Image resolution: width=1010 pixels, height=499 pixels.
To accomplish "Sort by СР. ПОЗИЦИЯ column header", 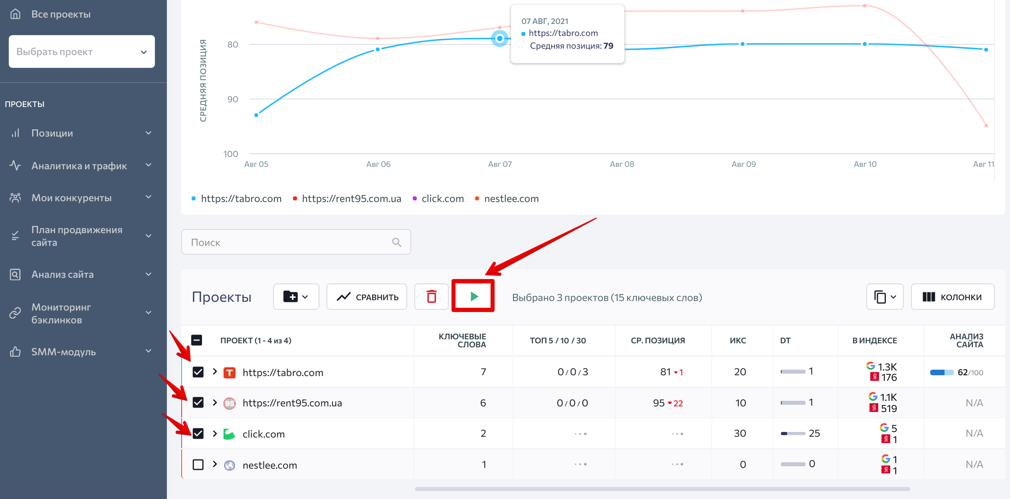I will pos(657,341).
